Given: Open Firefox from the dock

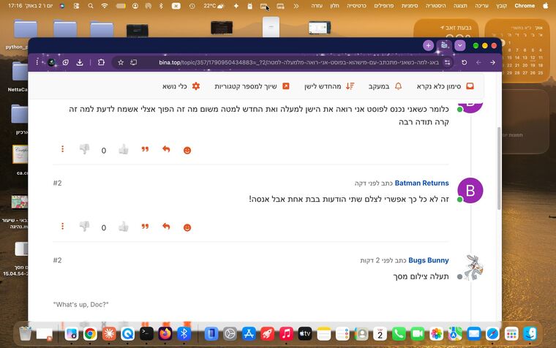Looking at the screenshot, I should pos(165,333).
